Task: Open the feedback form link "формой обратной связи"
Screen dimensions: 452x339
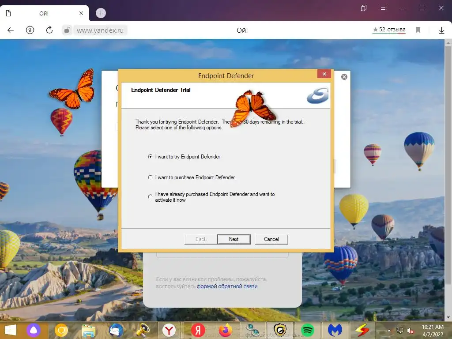Action: click(227, 286)
